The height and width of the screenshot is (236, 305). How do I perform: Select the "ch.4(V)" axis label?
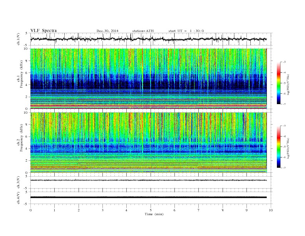pos(18,198)
